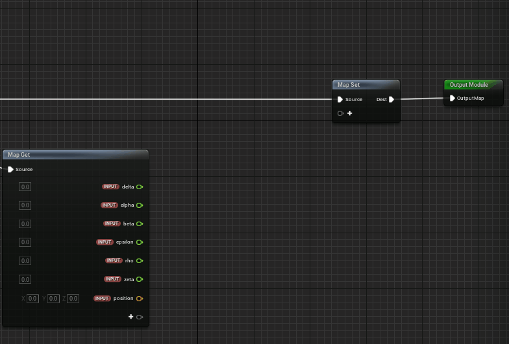
Task: Add a new pin to Map Get node
Action: (131, 317)
